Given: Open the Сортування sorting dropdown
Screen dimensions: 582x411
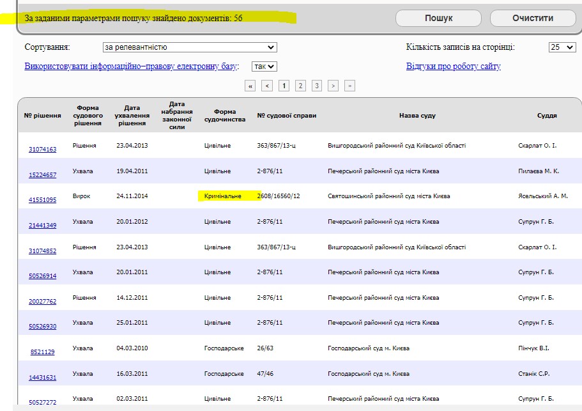Looking at the screenshot, I should pyautogui.click(x=189, y=47).
